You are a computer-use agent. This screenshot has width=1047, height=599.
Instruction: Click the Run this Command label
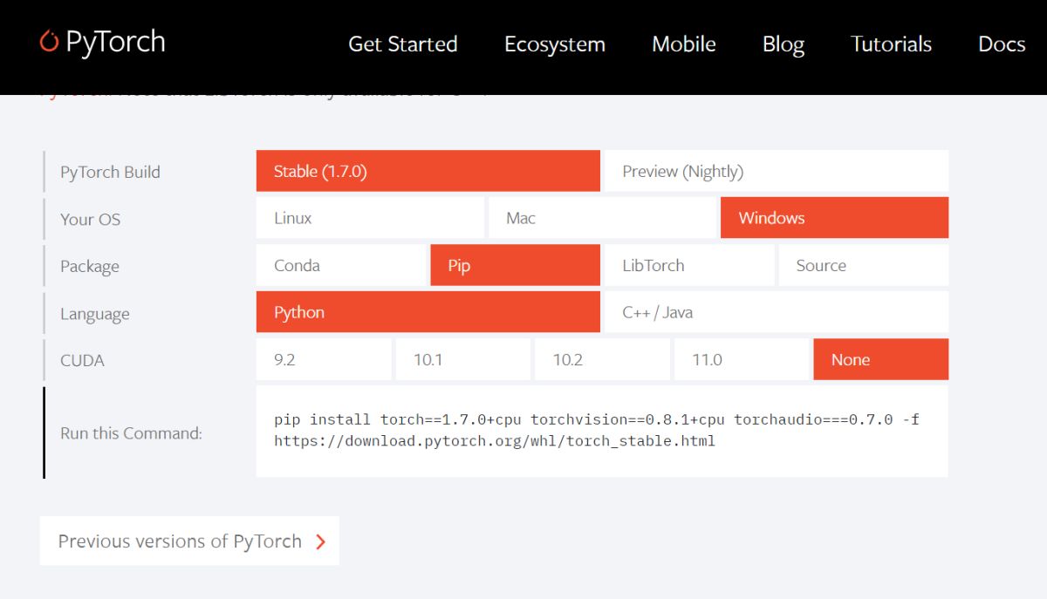pyautogui.click(x=131, y=433)
